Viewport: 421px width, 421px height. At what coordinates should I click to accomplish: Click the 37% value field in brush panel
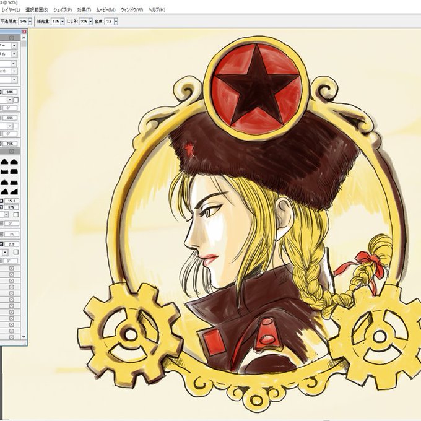(12, 207)
